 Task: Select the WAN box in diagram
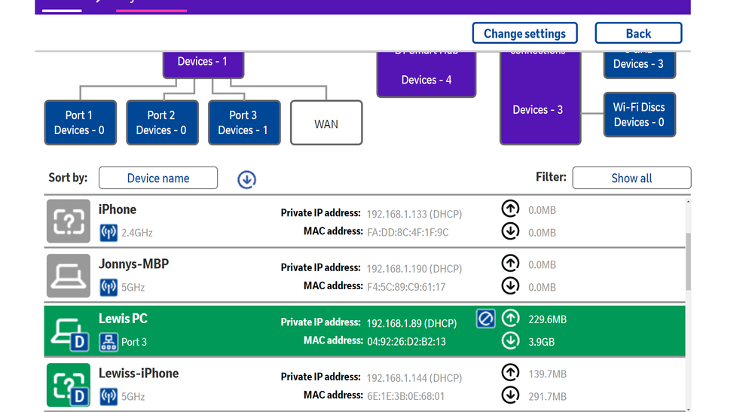tap(326, 124)
